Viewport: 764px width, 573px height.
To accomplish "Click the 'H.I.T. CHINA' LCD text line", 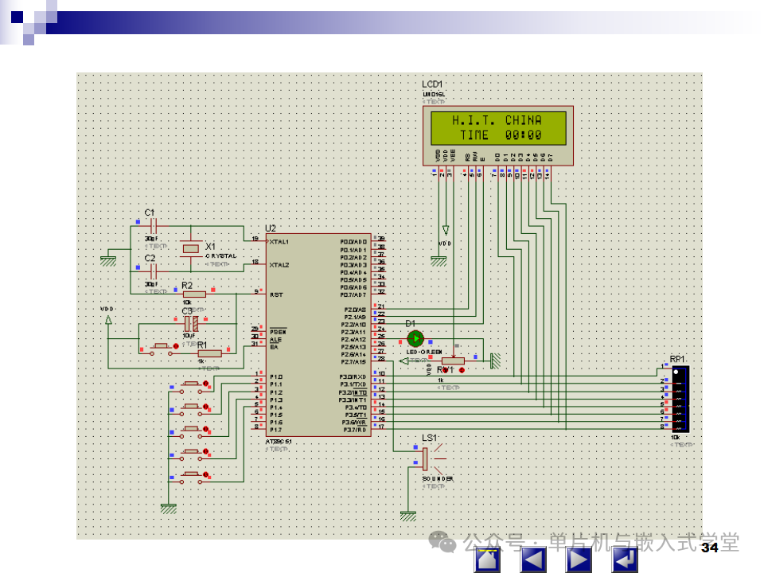I will pyautogui.click(x=497, y=120).
